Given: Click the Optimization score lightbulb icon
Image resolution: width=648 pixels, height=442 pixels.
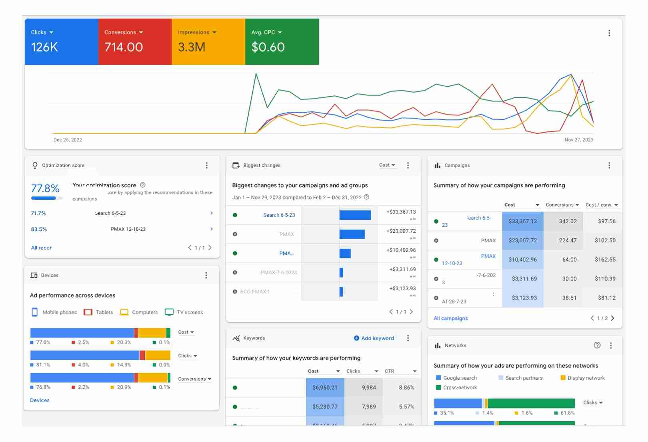Looking at the screenshot, I should (x=35, y=165).
